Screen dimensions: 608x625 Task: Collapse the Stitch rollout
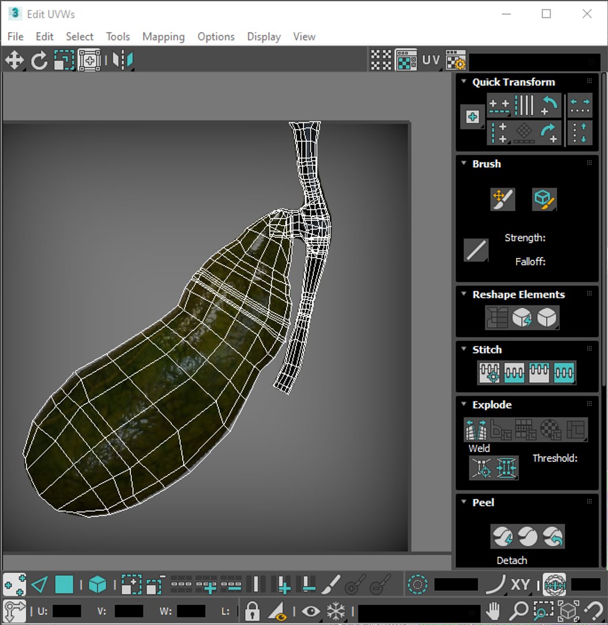(x=464, y=349)
